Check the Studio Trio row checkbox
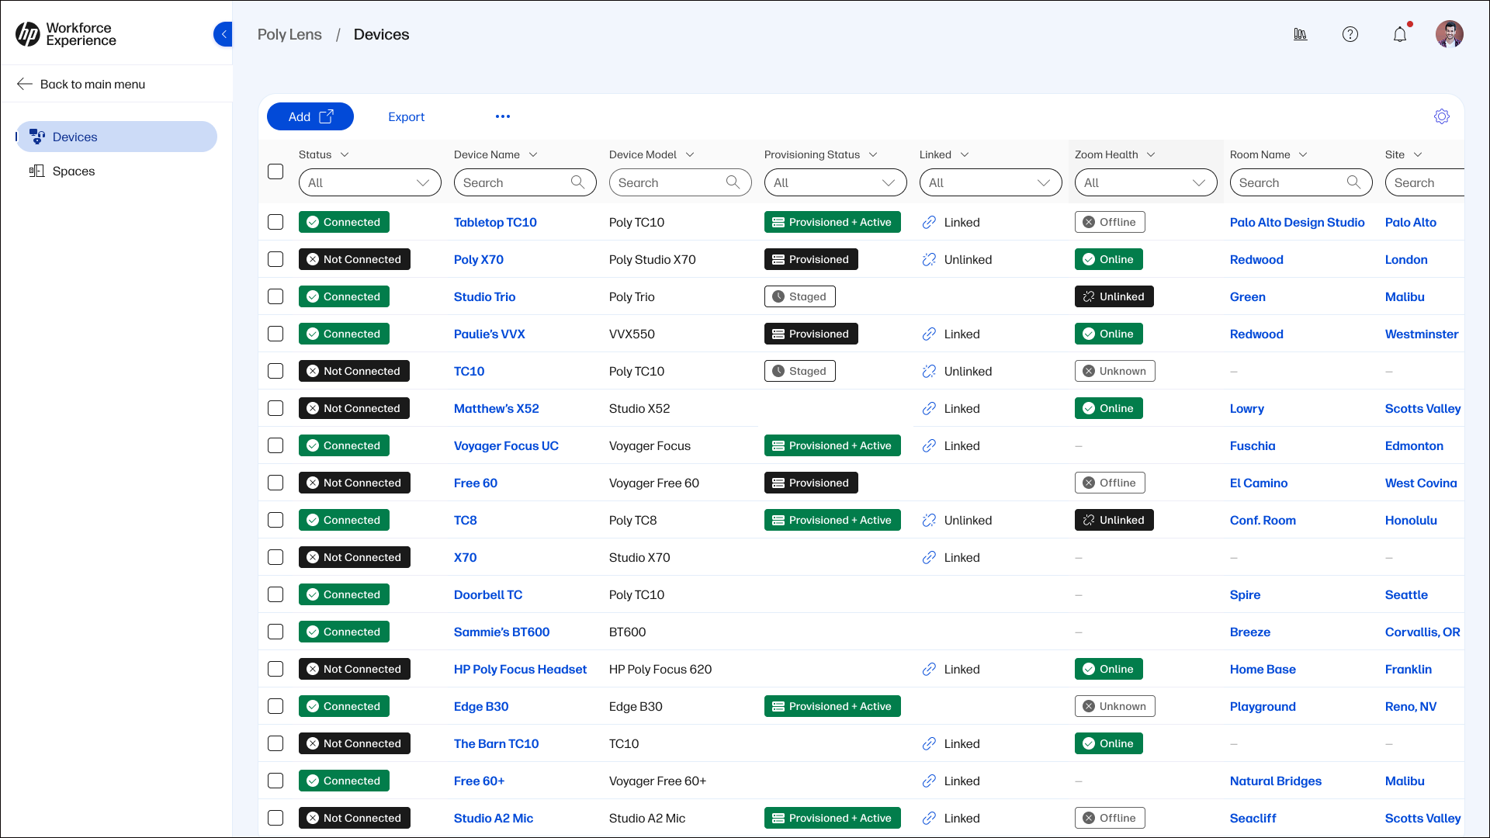This screenshot has width=1490, height=838. pyautogui.click(x=275, y=296)
